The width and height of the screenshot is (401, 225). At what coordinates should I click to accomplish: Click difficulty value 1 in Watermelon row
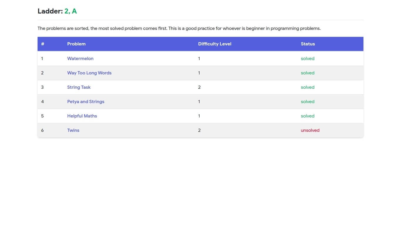(x=199, y=59)
